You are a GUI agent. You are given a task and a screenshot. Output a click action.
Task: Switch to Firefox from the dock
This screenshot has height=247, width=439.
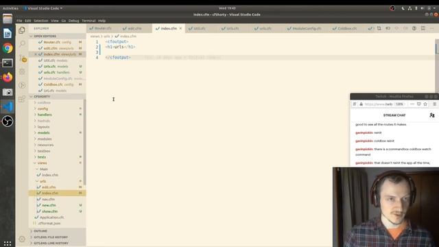8,78
